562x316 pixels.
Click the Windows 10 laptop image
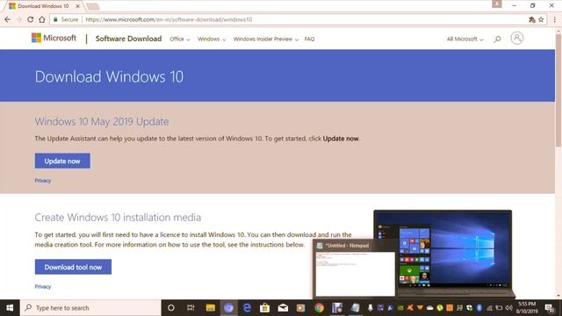443,253
